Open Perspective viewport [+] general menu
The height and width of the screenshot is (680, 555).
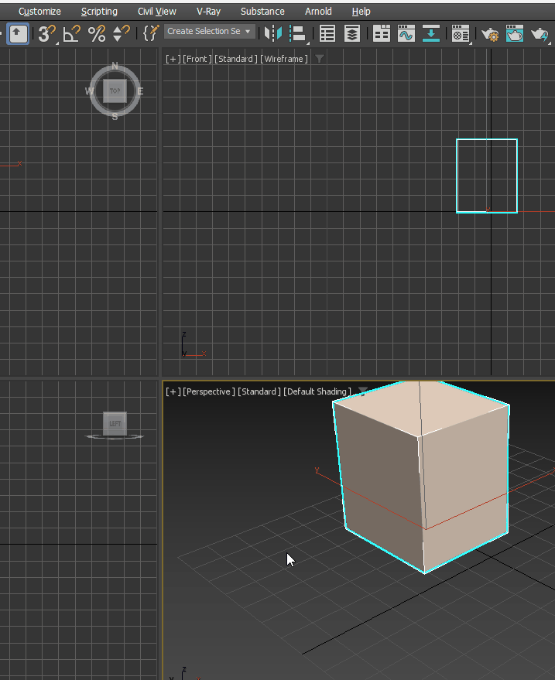pos(173,391)
